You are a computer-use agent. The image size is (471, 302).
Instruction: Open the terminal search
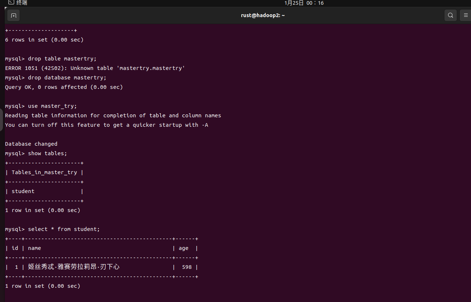(451, 15)
